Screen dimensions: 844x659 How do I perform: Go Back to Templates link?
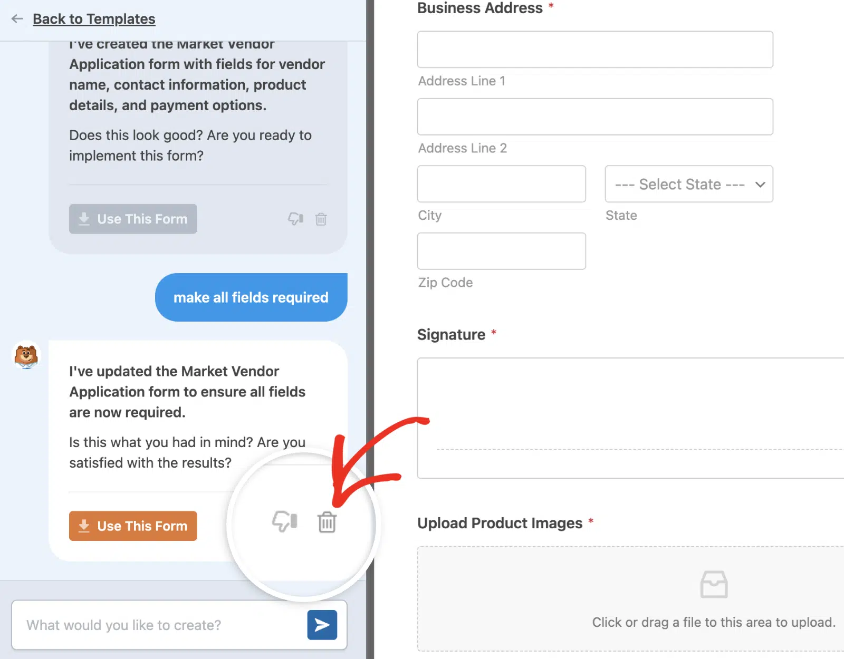point(94,19)
